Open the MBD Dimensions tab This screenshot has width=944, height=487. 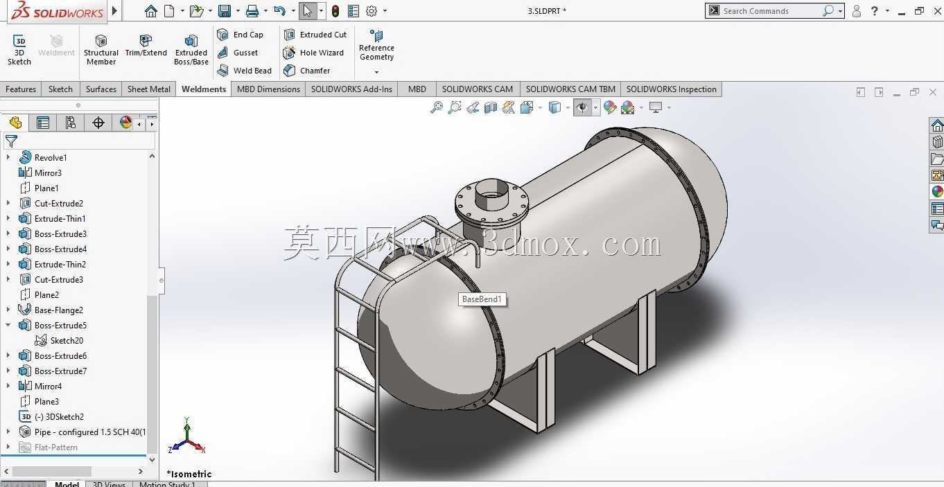[268, 89]
